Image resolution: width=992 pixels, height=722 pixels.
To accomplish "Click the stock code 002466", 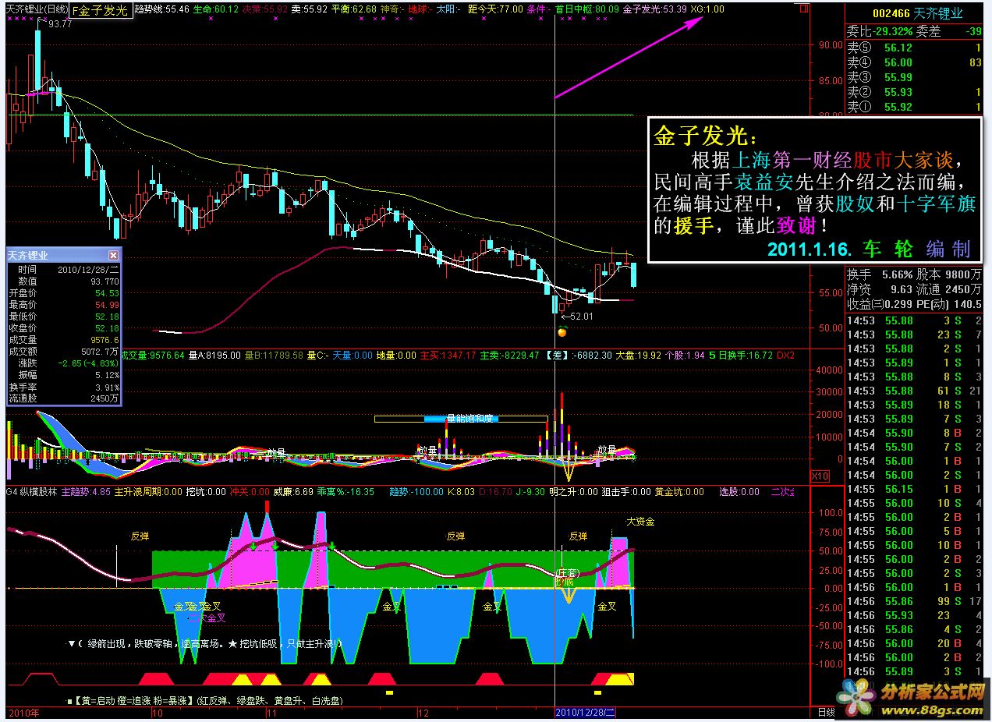I will tap(891, 13).
